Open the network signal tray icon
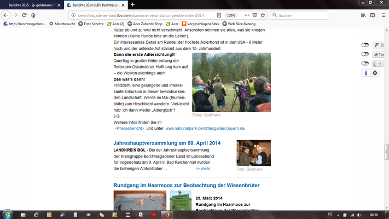This screenshot has width=389, height=219. (352, 215)
